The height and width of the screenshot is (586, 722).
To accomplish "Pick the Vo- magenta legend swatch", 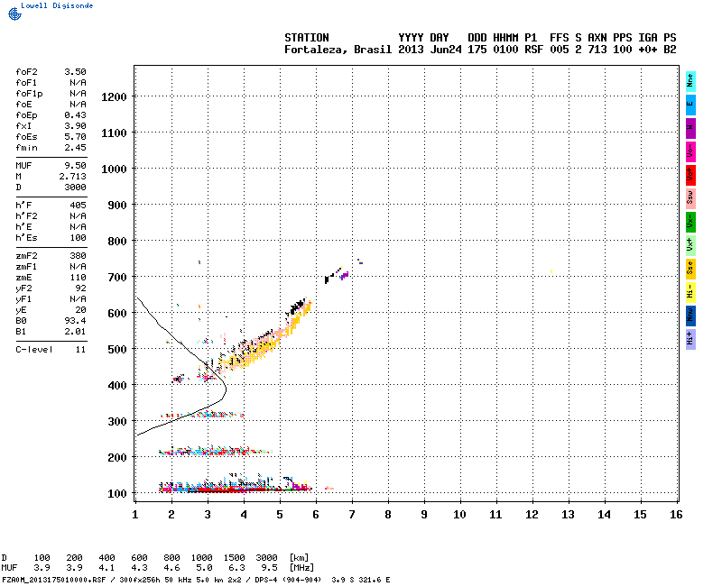I will [x=690, y=151].
